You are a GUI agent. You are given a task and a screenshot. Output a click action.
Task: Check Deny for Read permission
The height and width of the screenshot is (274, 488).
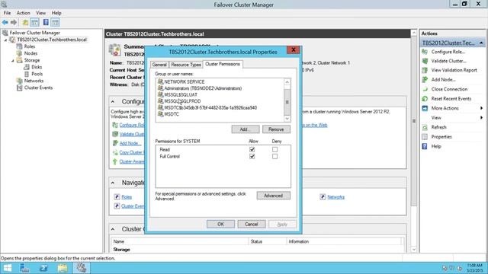[x=274, y=149]
